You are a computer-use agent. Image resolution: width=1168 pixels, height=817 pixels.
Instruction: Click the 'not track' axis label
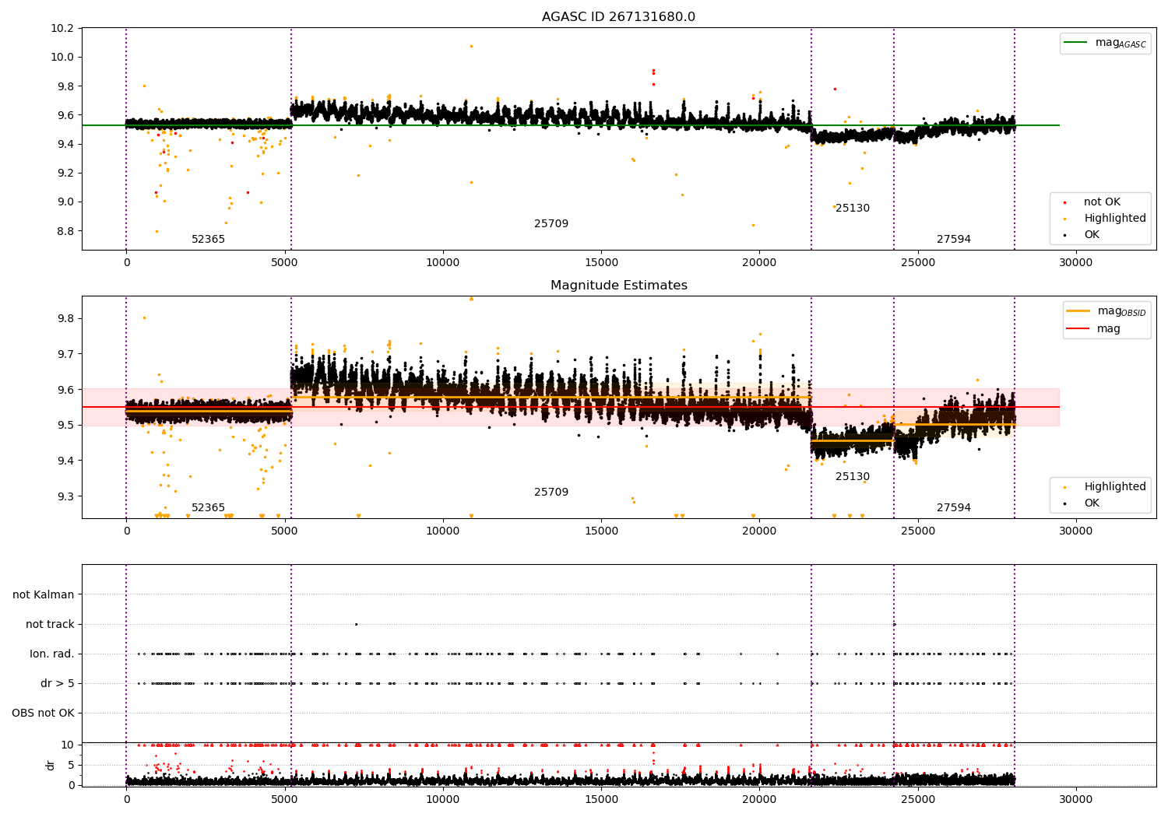click(x=50, y=624)
